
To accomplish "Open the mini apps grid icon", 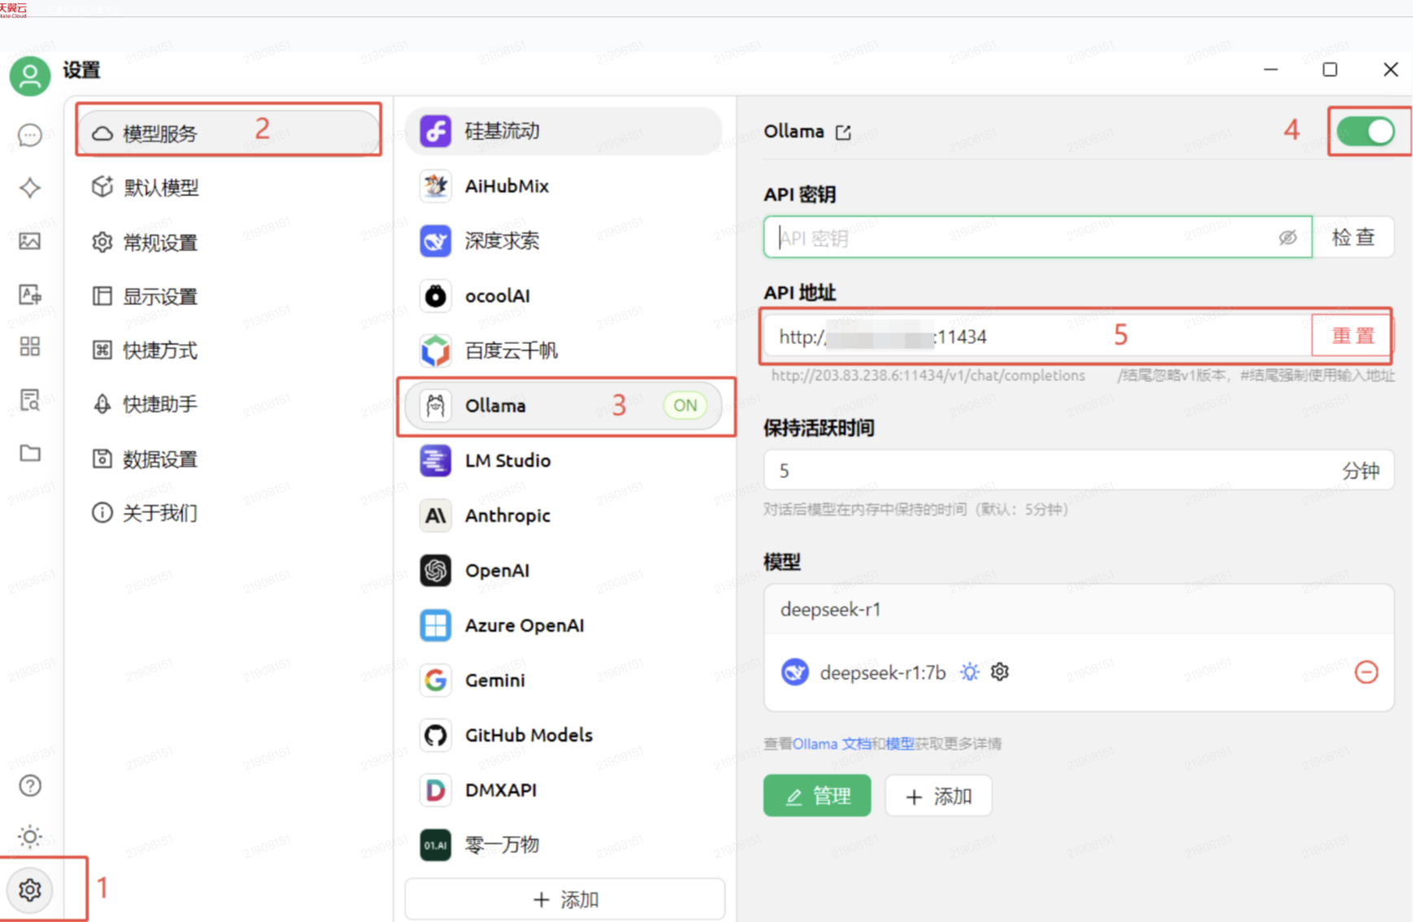I will coord(30,346).
